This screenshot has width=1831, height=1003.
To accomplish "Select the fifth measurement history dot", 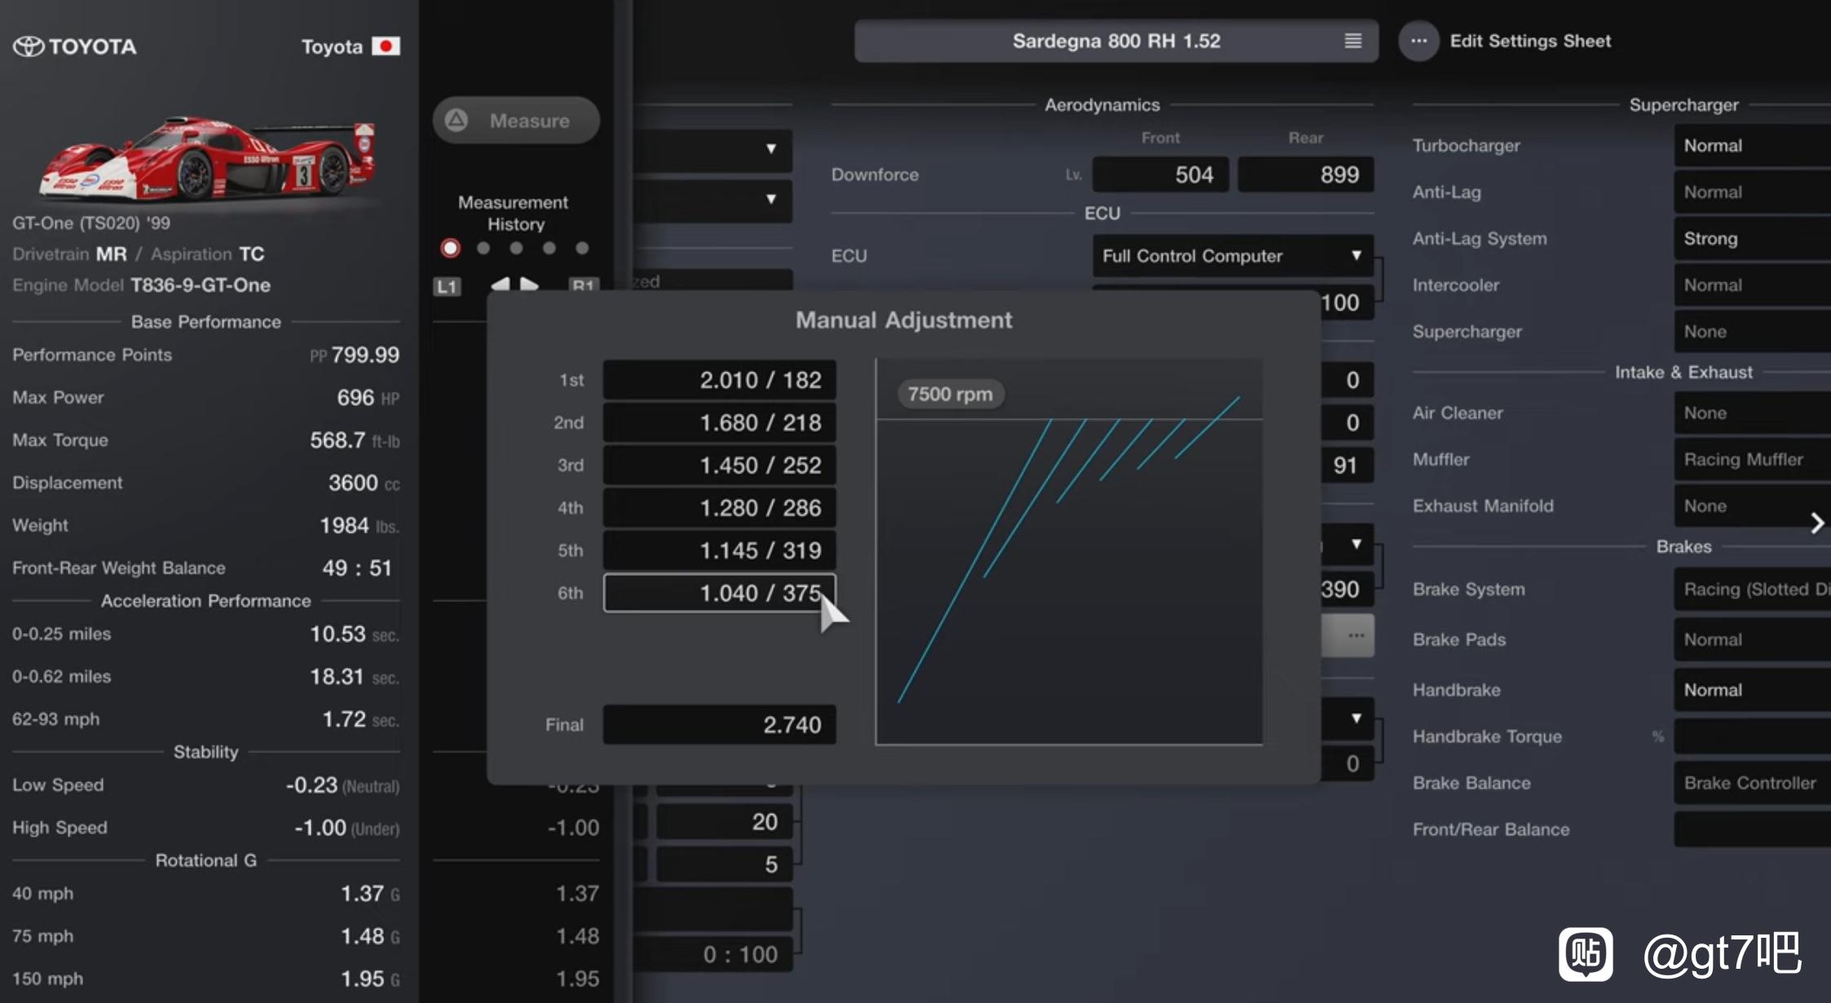I will (582, 248).
